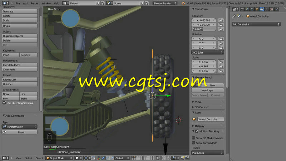Click the Wheel_Controller item name field
Image resolution: width=286 pixels, height=161 pixels.
pyautogui.click(x=210, y=119)
